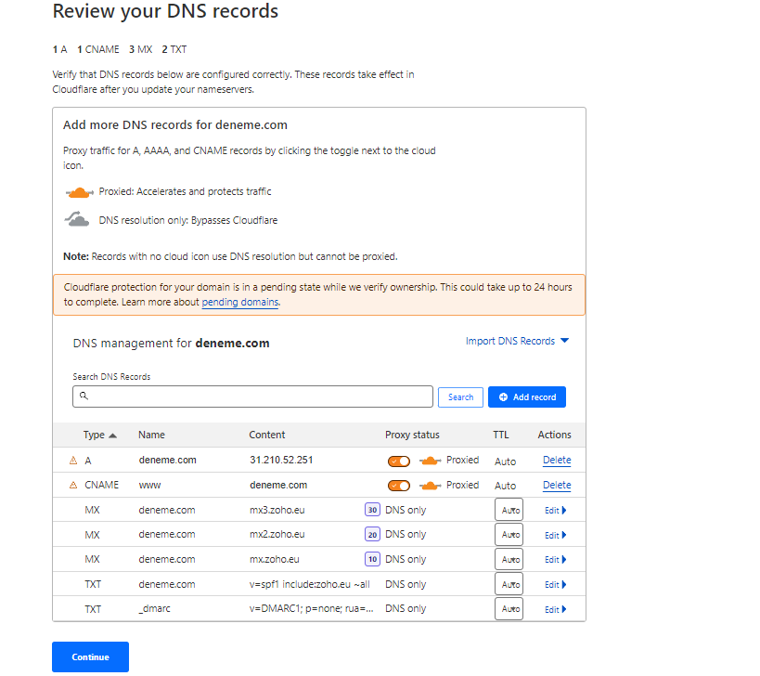760x676 pixels.
Task: Sort the table by the Type column
Action: click(99, 435)
